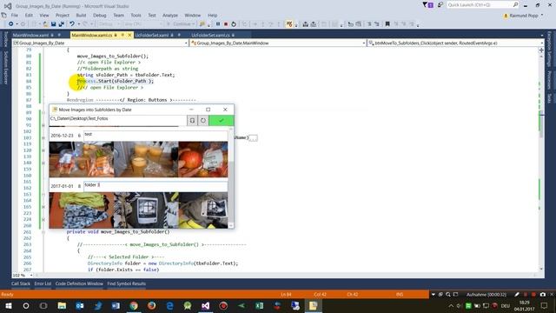Open the Window menu
This screenshot has height=313, width=556.
pos(193,16)
